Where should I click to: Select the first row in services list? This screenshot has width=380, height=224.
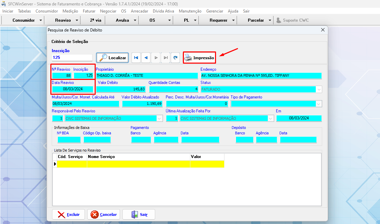(123, 164)
